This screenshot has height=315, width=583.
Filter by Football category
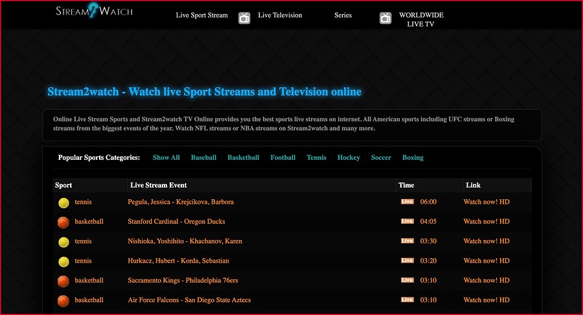point(283,158)
